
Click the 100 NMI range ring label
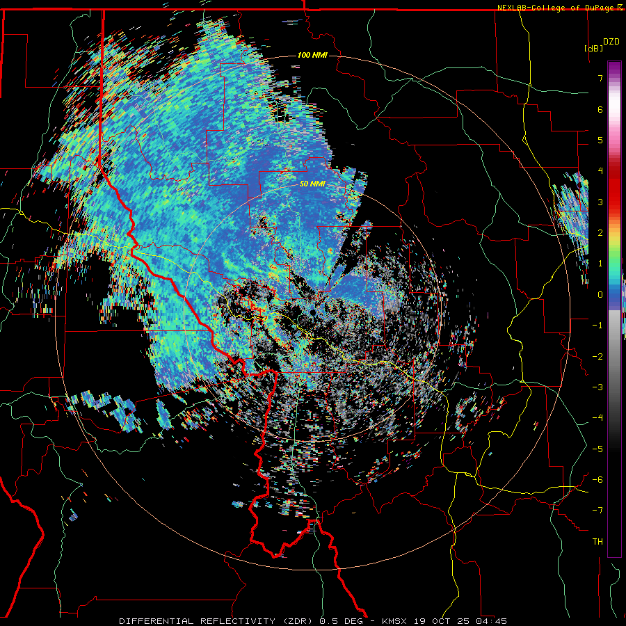tap(312, 55)
